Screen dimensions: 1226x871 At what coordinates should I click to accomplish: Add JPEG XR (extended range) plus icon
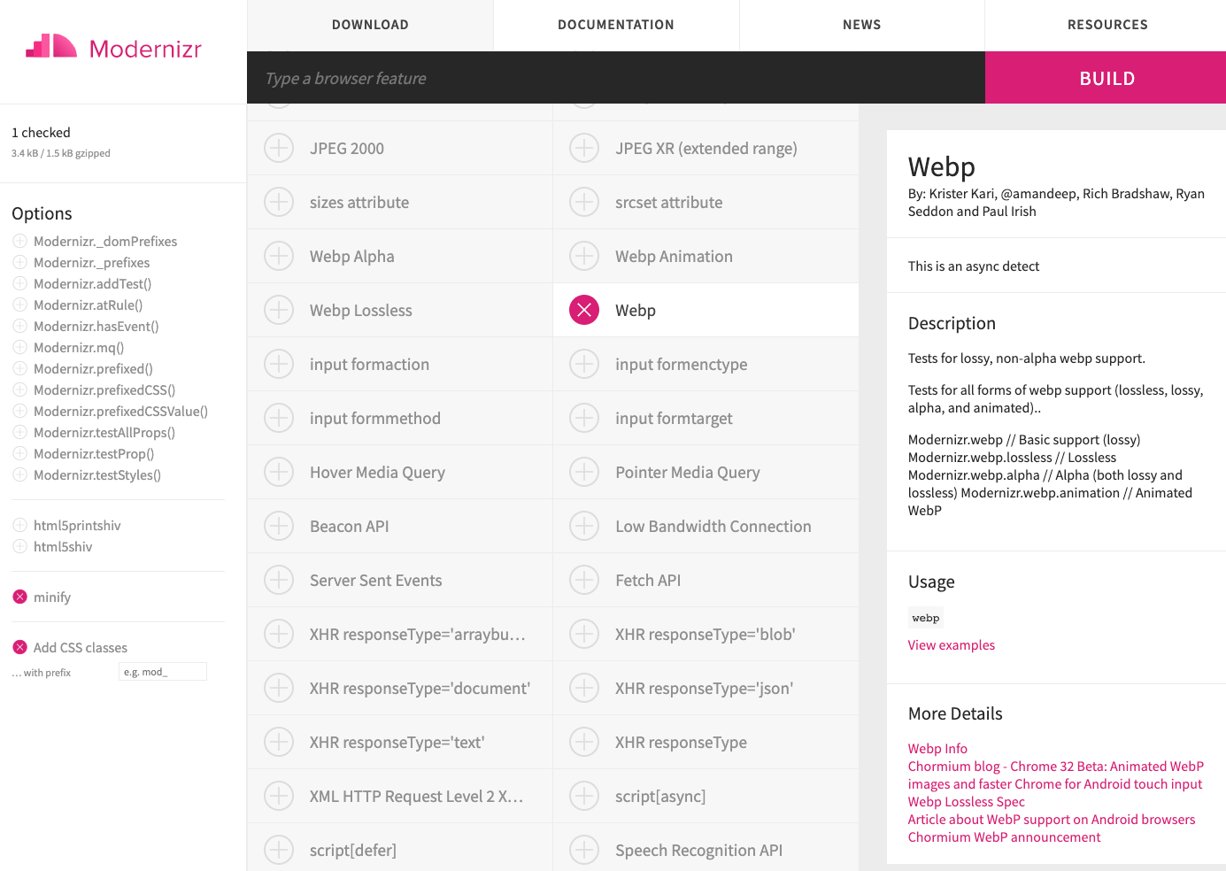coord(584,148)
